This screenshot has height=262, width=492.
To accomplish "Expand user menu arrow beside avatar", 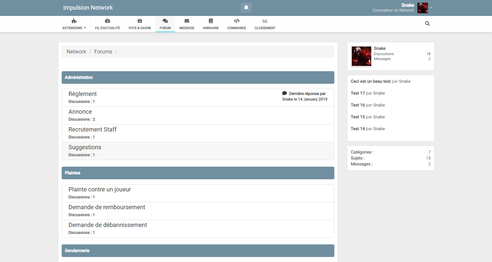I will coord(431,8).
